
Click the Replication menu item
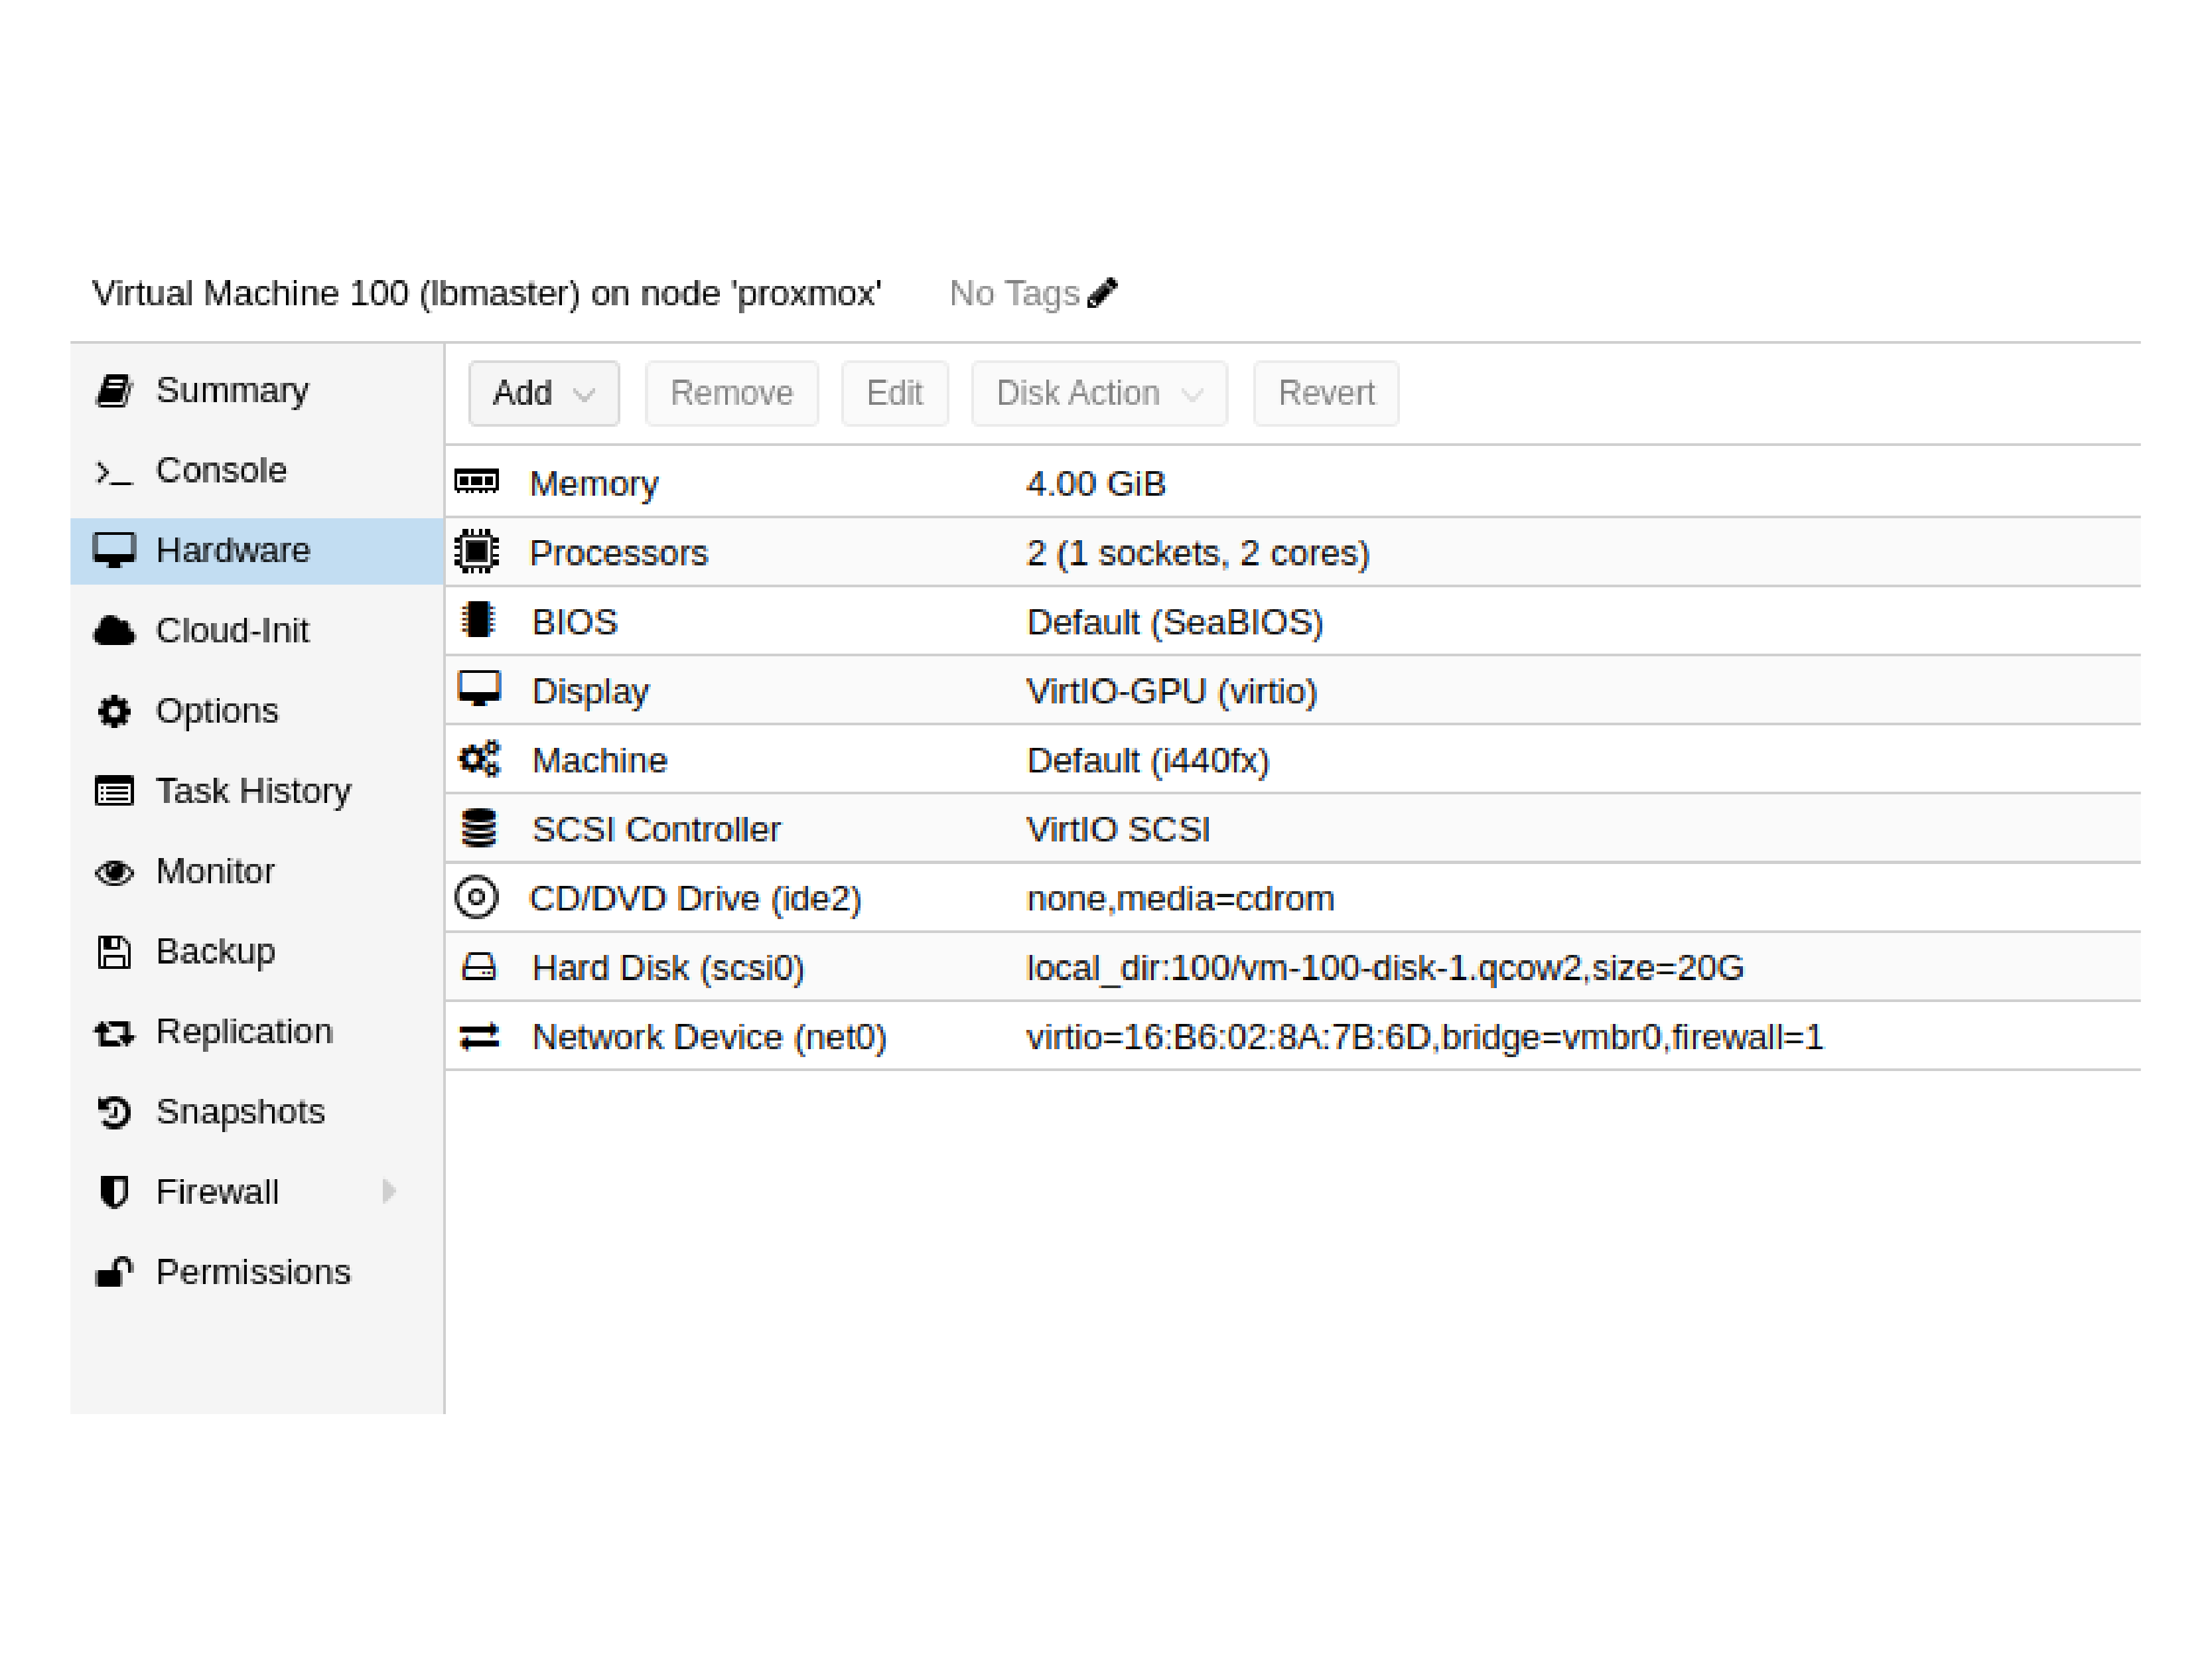pos(247,1030)
